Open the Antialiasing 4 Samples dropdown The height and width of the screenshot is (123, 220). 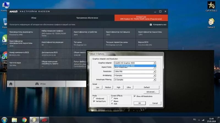[x=135, y=75]
